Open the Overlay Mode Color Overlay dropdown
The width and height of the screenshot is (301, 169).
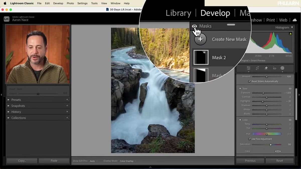(x=128, y=161)
